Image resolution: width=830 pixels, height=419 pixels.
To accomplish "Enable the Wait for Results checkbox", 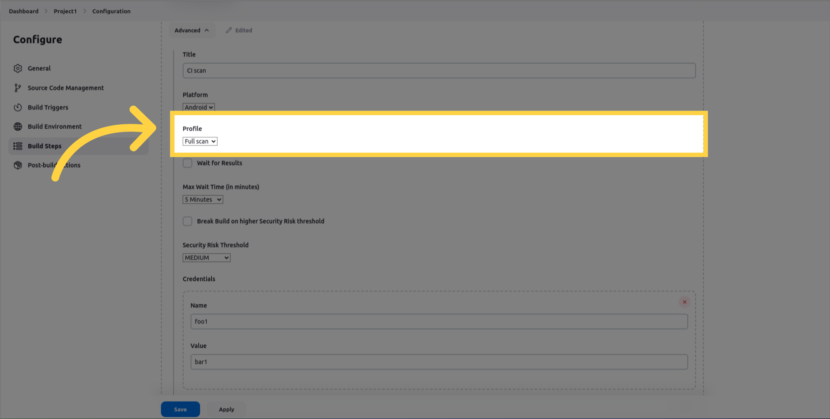I will point(188,163).
